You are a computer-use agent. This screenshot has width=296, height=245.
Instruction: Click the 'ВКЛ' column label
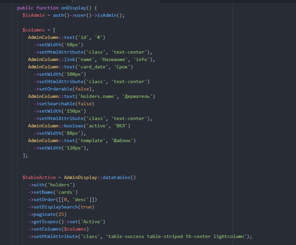tap(120, 126)
